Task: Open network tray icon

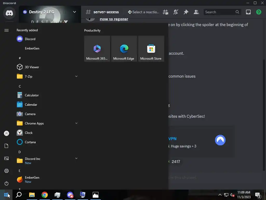Action: 226,195
